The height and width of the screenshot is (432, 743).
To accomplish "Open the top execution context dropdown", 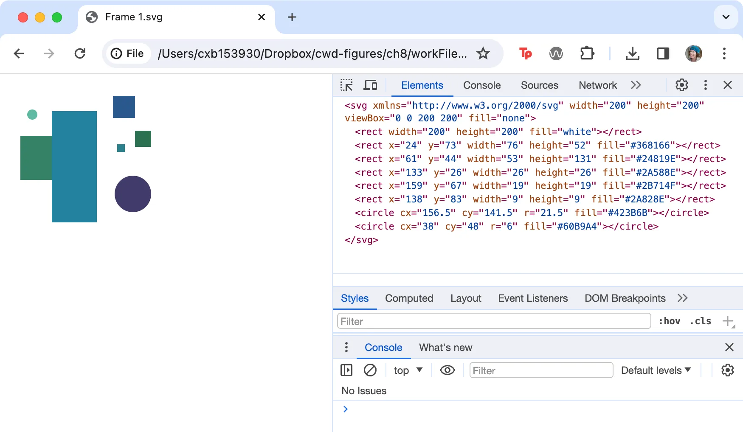I will (x=408, y=370).
